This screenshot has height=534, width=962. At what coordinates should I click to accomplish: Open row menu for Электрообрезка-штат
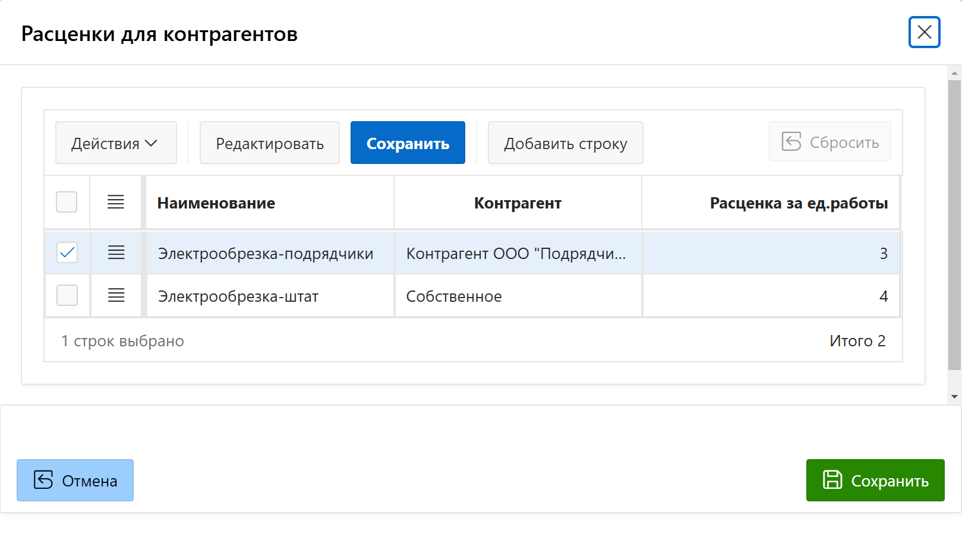[x=116, y=295]
